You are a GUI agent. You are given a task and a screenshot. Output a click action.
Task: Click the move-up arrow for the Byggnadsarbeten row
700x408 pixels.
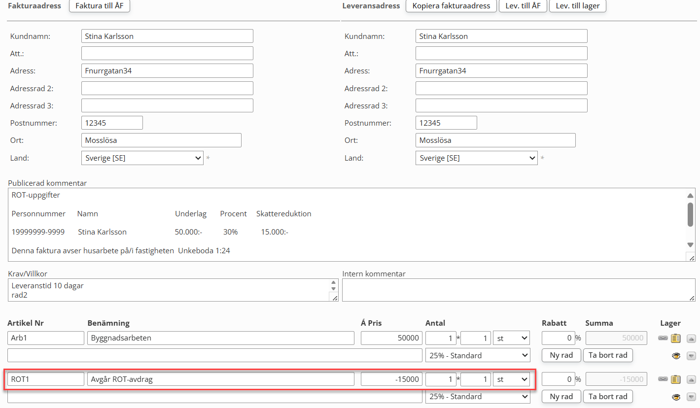[x=691, y=338]
